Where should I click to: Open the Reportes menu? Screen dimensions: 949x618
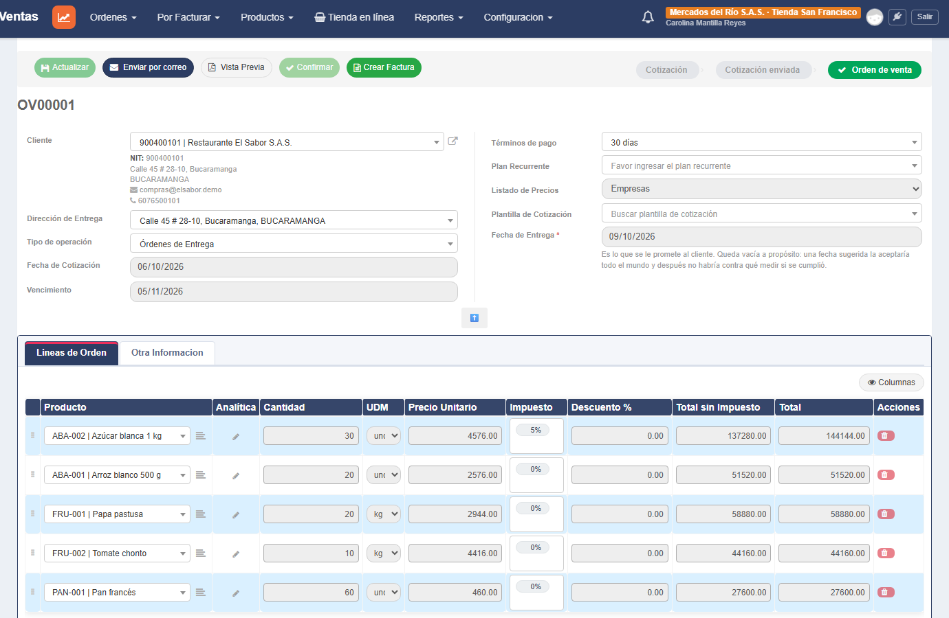pyautogui.click(x=439, y=17)
